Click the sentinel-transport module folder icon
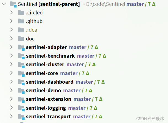This screenshot has height=123, width=168. pyautogui.click(x=21, y=117)
